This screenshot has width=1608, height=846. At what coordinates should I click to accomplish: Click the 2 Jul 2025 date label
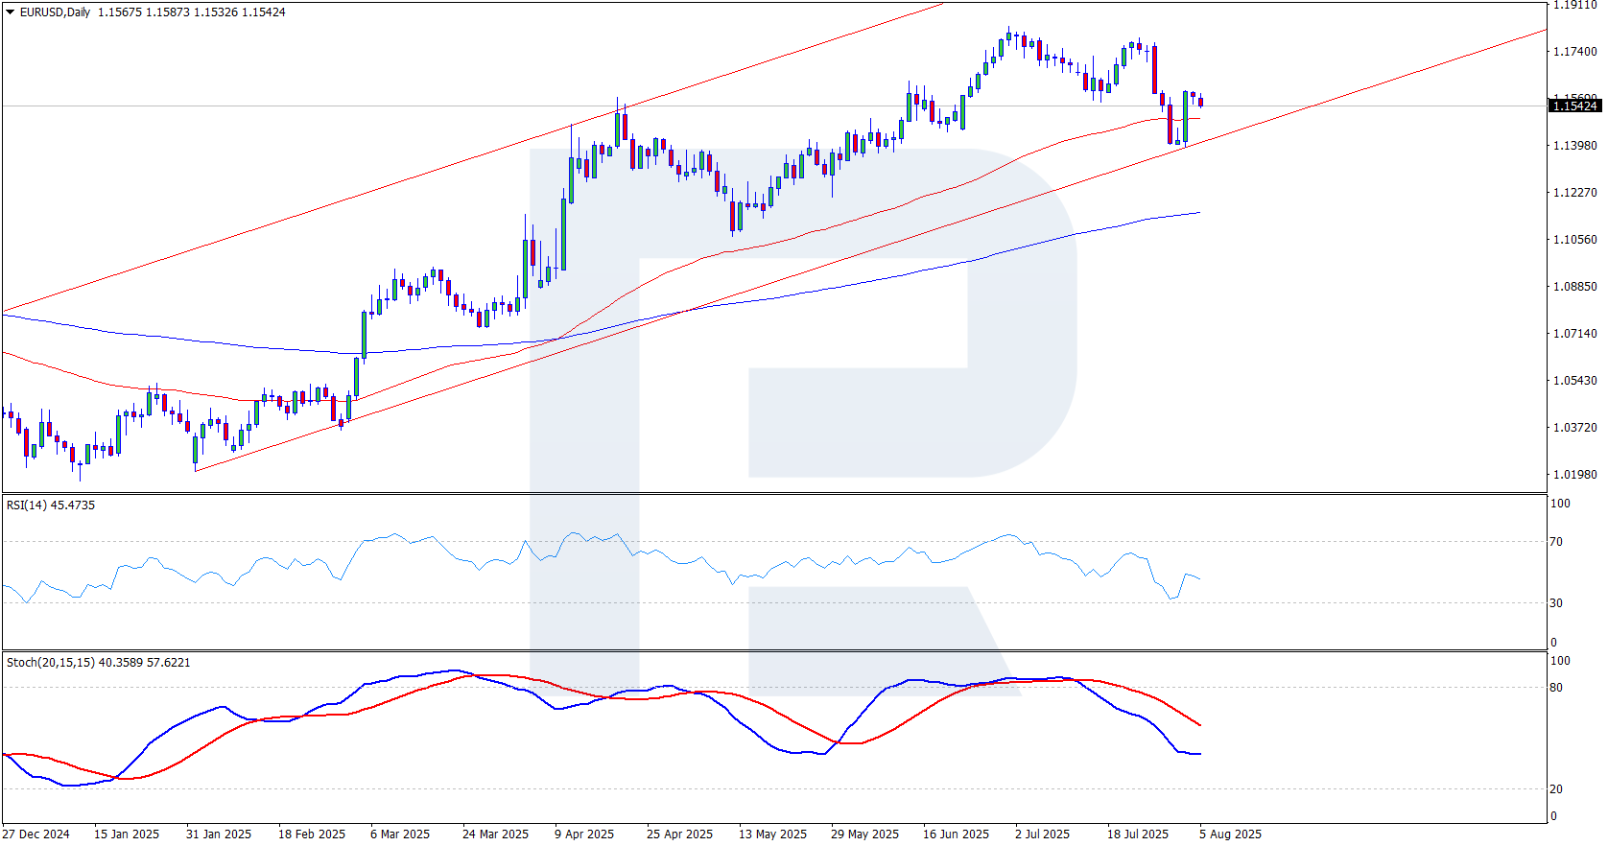1042,834
